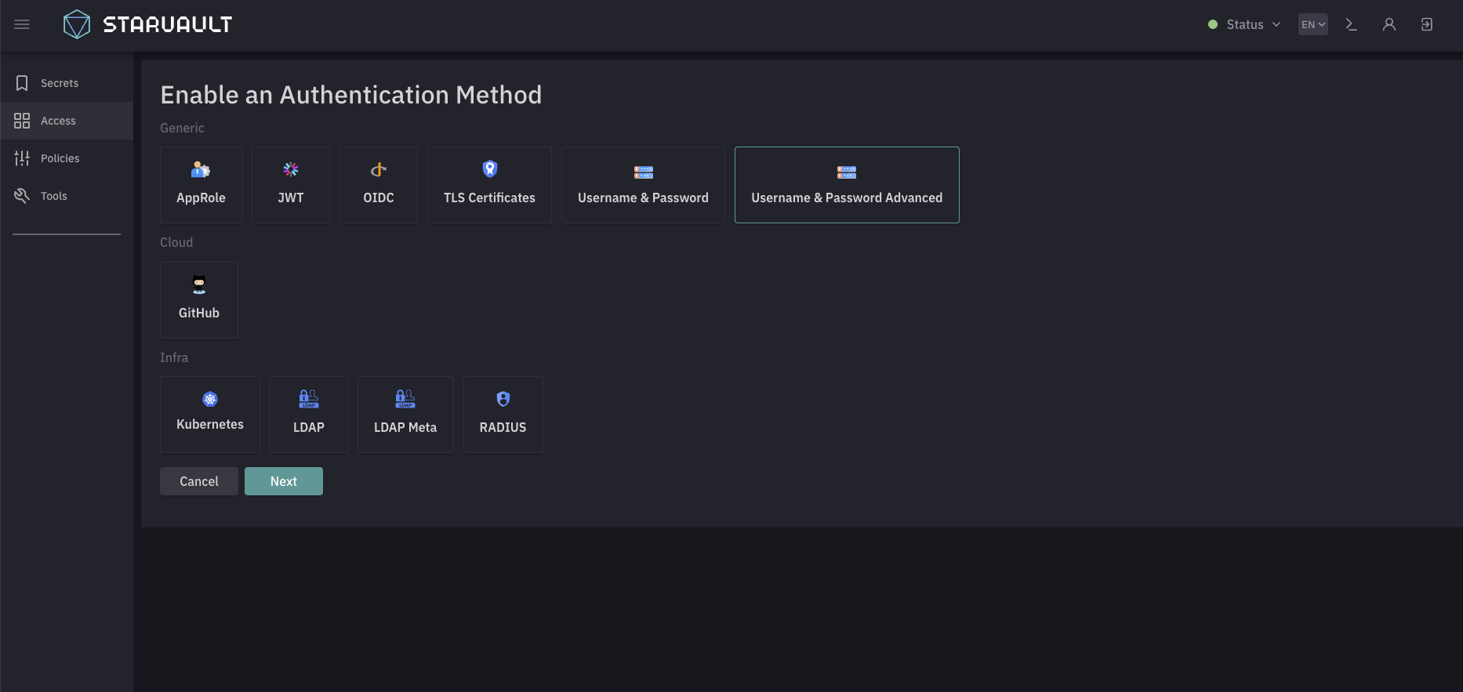
Task: Click the logout icon
Action: point(1427,24)
